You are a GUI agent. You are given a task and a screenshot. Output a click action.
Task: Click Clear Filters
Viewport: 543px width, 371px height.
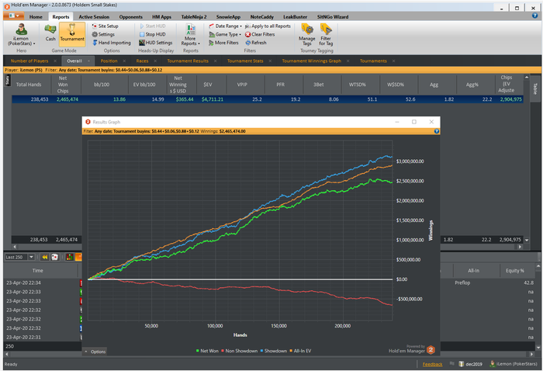point(260,34)
